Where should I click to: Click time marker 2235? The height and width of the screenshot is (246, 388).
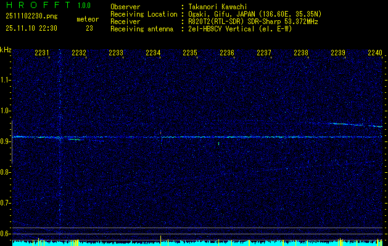point(190,52)
